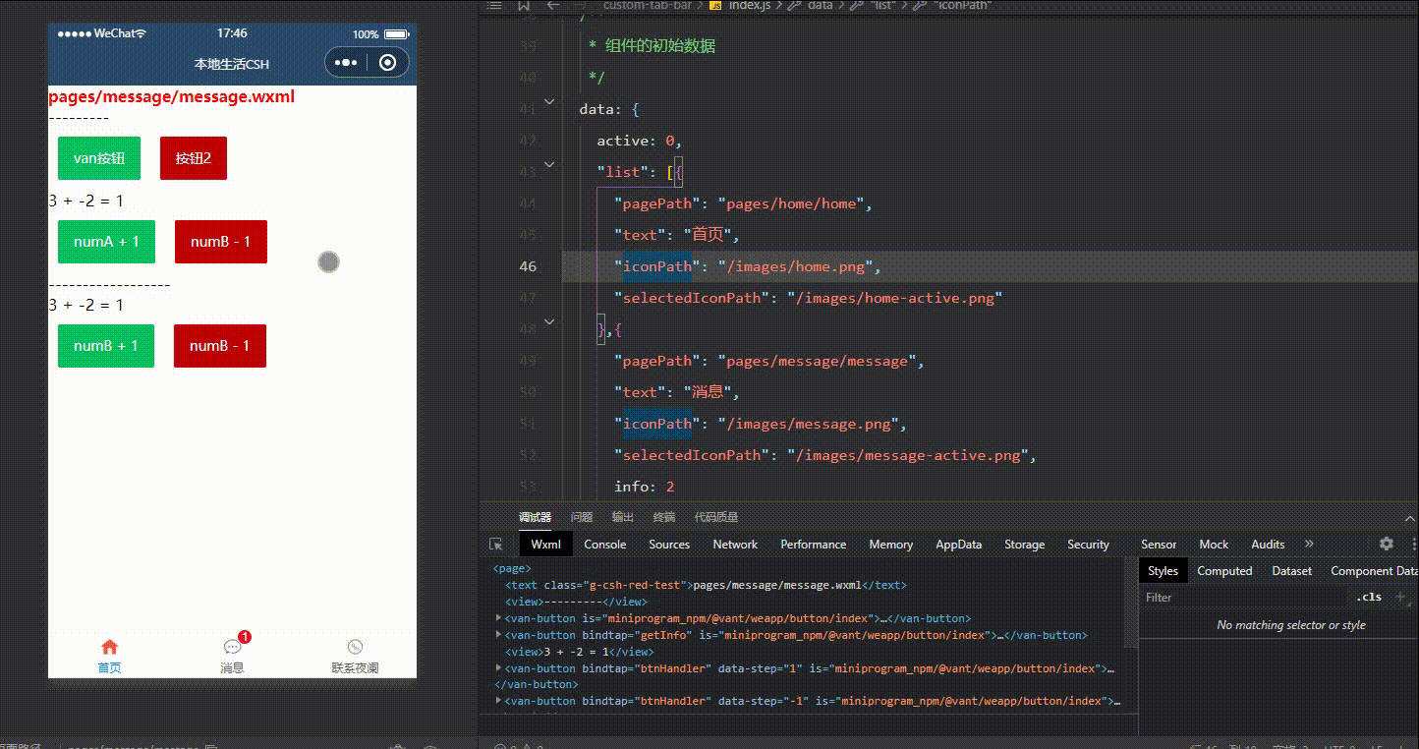Tap the red 按钮2 button
1419x749 pixels.
click(x=194, y=158)
